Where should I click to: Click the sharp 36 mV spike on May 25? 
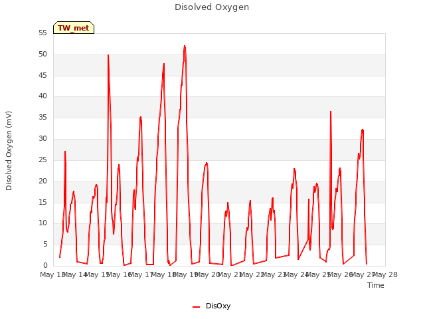[331, 112]
